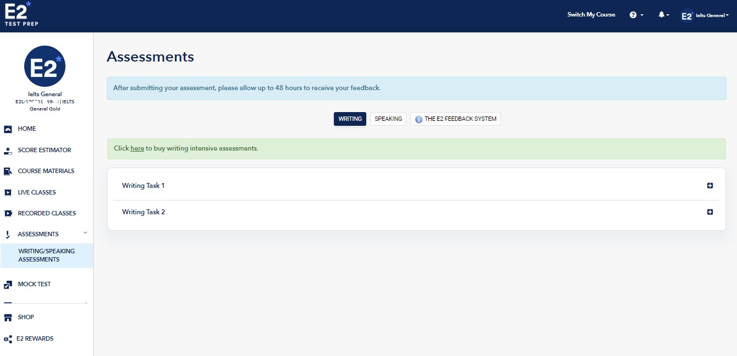Select the Writing tab

pos(350,119)
